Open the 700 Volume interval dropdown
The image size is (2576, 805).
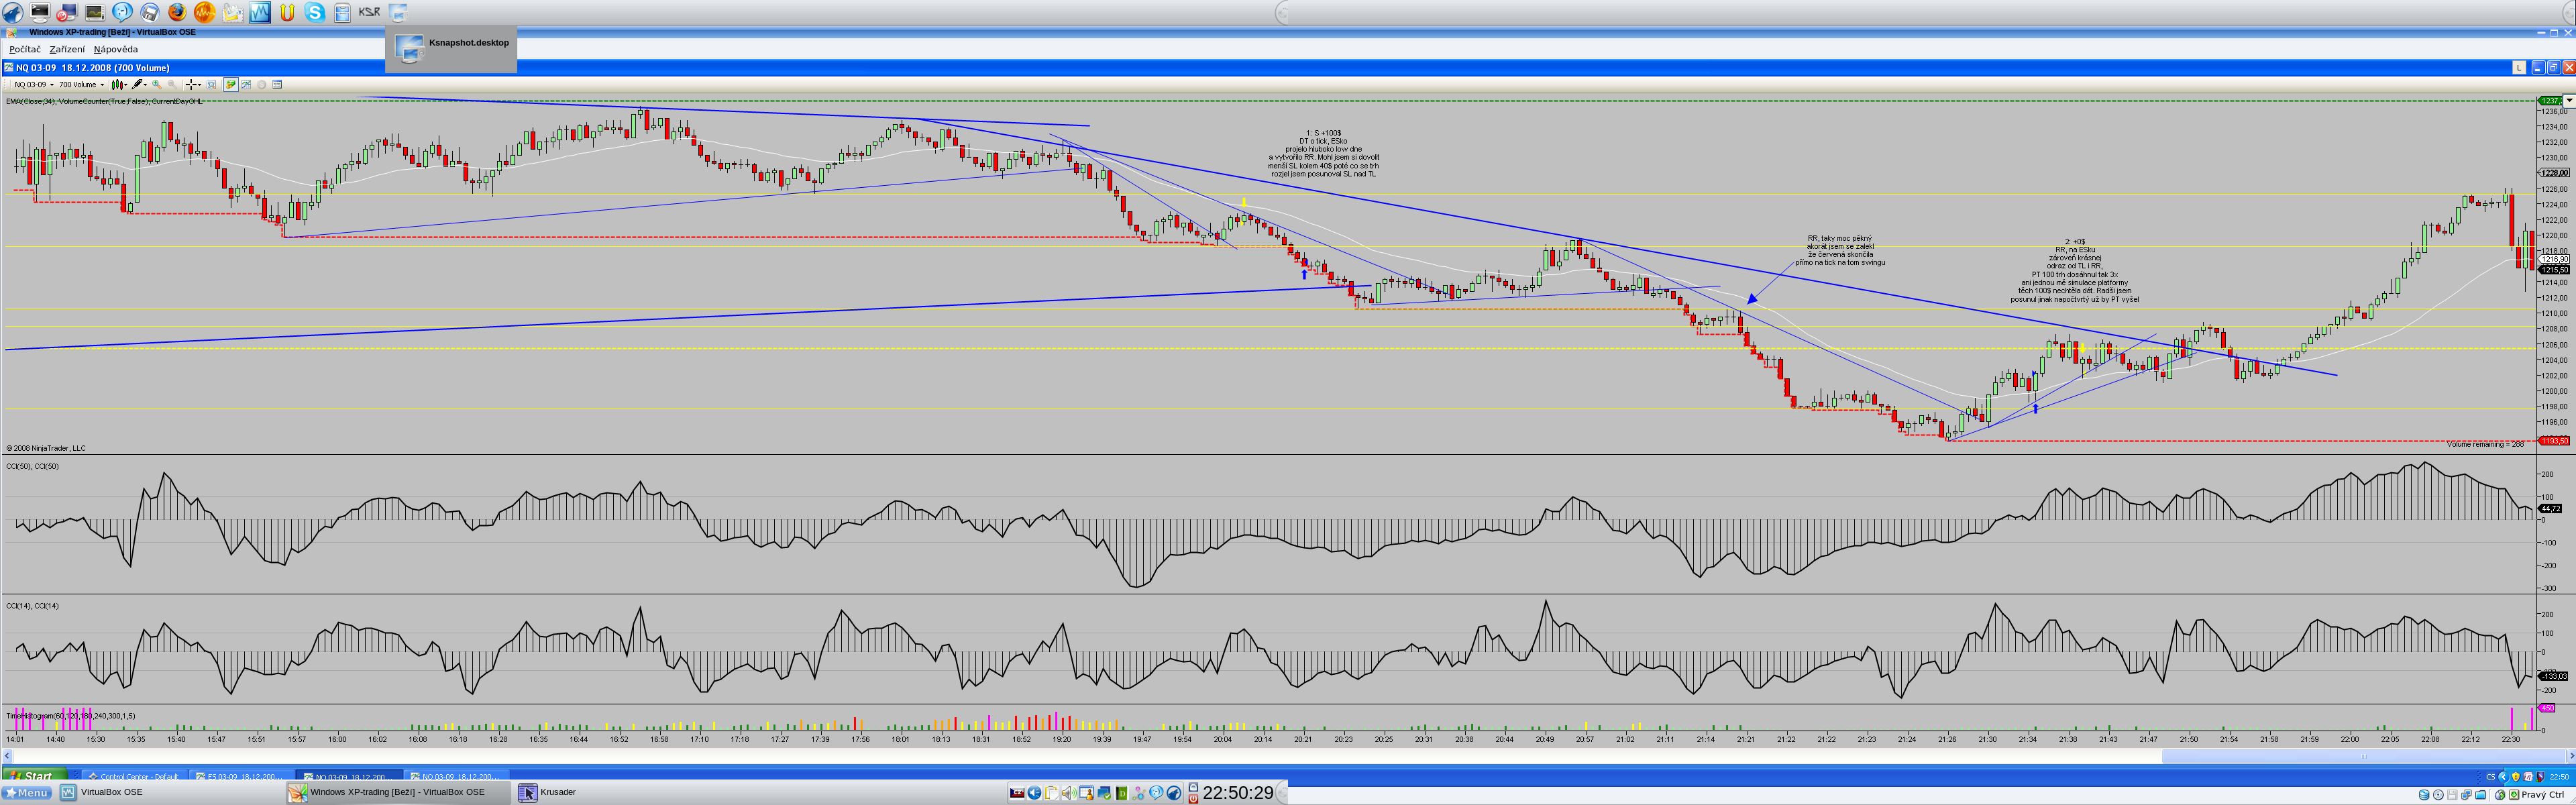(102, 85)
